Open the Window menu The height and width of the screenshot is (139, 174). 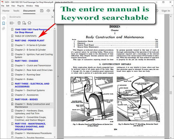click(x=30, y=6)
